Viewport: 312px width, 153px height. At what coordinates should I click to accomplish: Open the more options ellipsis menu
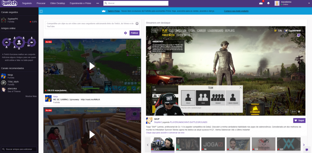(x=97, y=3)
